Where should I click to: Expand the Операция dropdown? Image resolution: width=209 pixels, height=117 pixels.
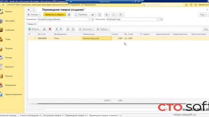pos(33,14)
